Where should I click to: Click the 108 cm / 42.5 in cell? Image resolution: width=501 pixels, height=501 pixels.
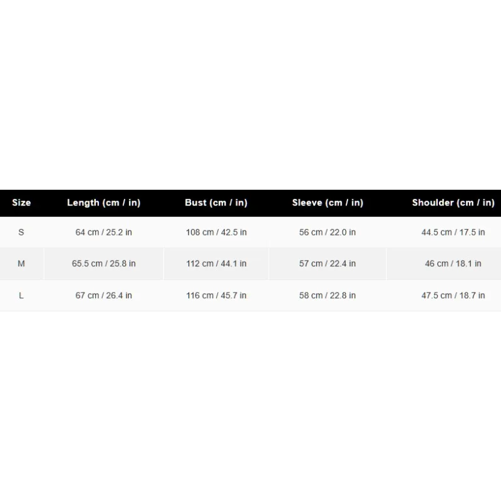pyautogui.click(x=216, y=232)
